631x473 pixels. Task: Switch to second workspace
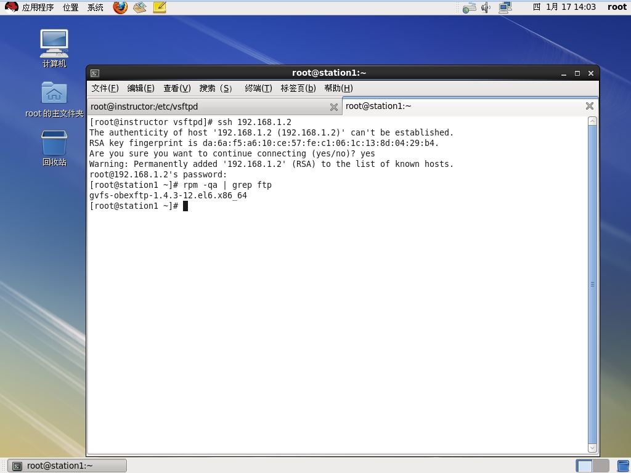[601, 466]
